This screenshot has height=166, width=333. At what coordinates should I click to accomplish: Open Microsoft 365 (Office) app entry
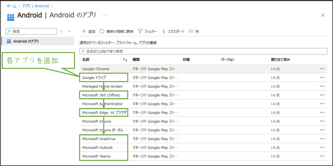point(101,95)
